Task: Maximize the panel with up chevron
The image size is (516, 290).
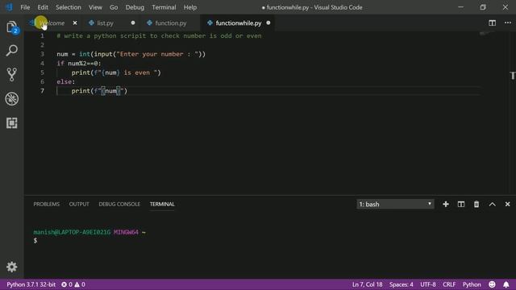Action: pos(492,204)
